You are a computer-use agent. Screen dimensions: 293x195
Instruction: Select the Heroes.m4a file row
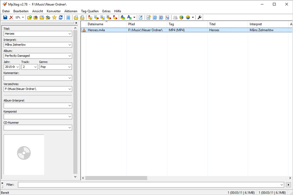187,30
